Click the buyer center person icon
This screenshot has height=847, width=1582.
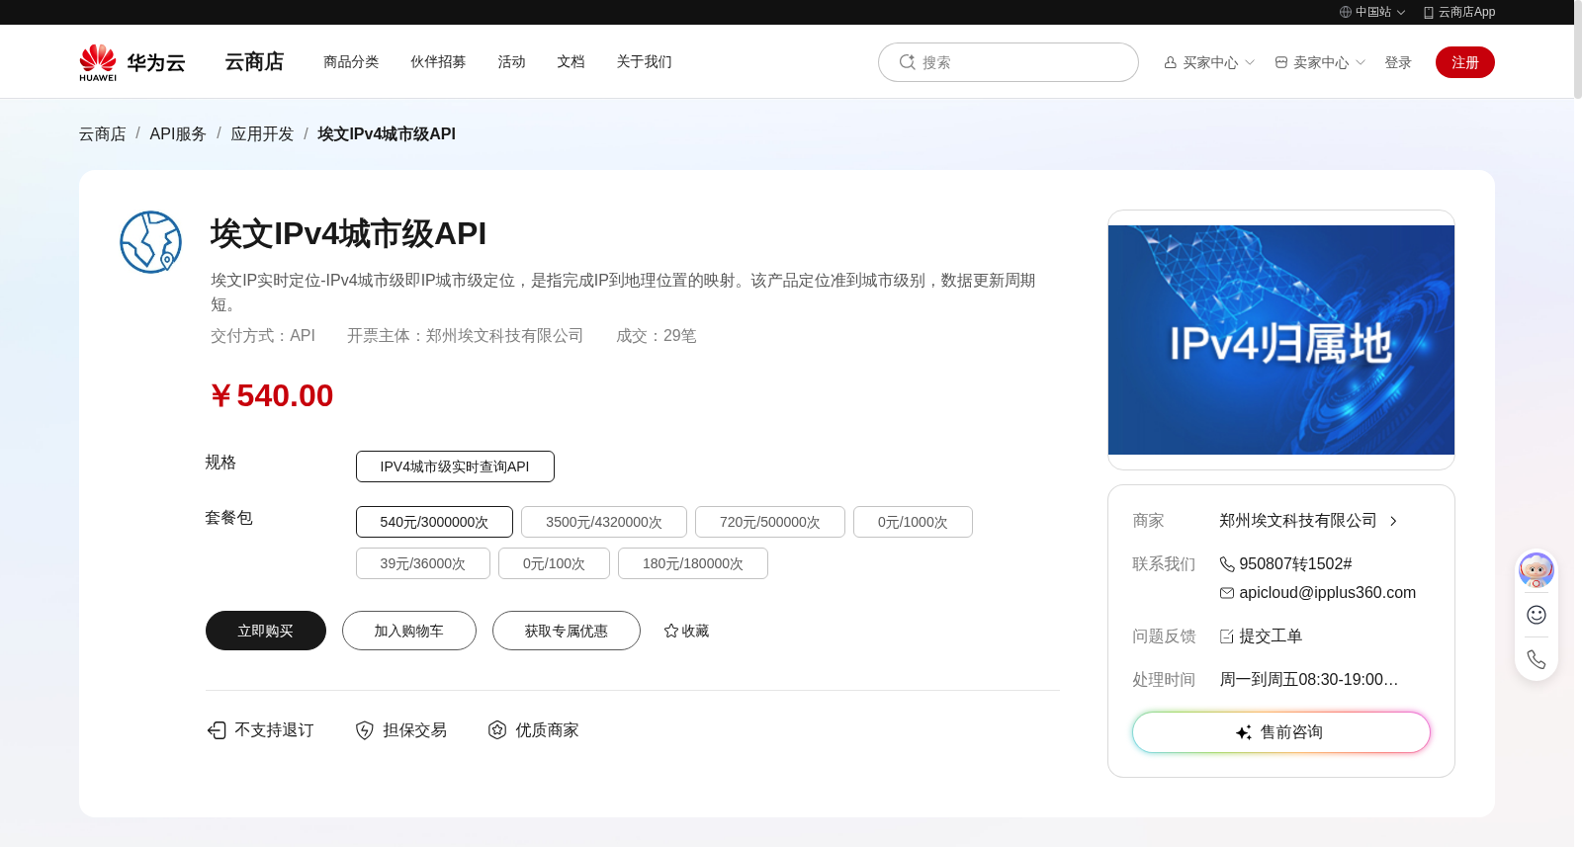pos(1170,62)
